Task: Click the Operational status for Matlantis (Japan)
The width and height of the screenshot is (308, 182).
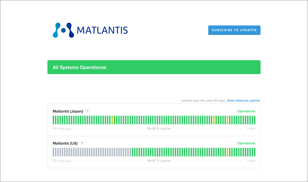Action: coord(246,111)
